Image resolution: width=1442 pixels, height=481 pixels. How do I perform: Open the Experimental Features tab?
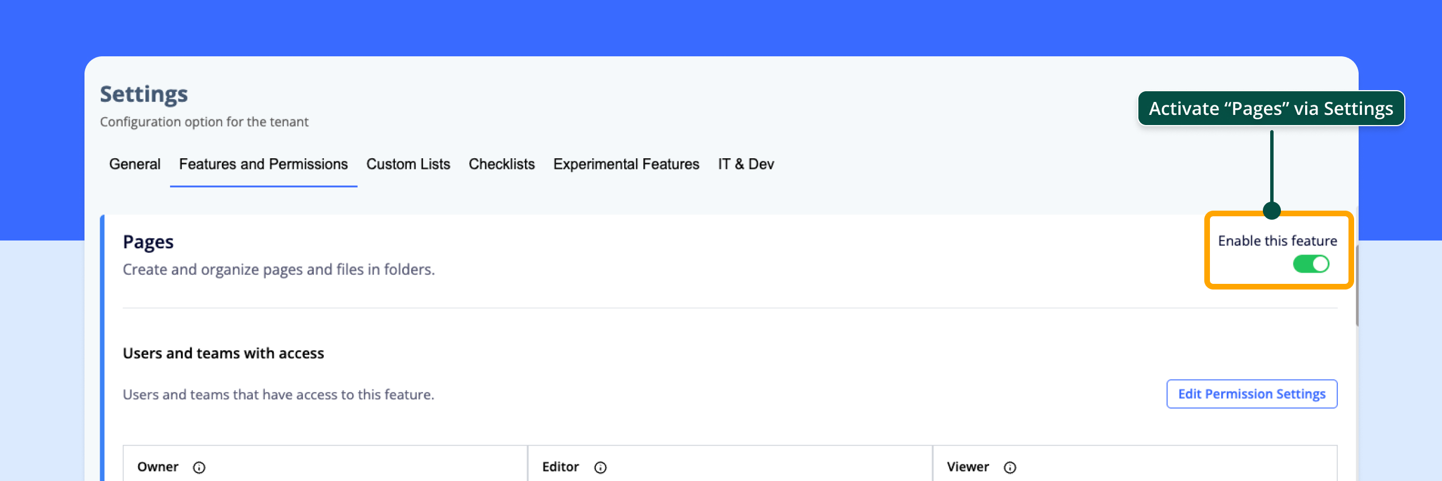[x=626, y=164]
